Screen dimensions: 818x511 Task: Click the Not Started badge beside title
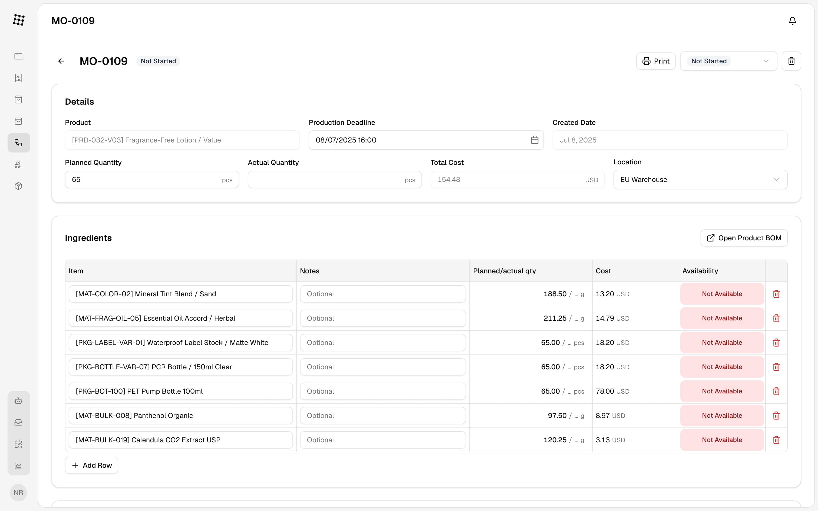pos(158,61)
